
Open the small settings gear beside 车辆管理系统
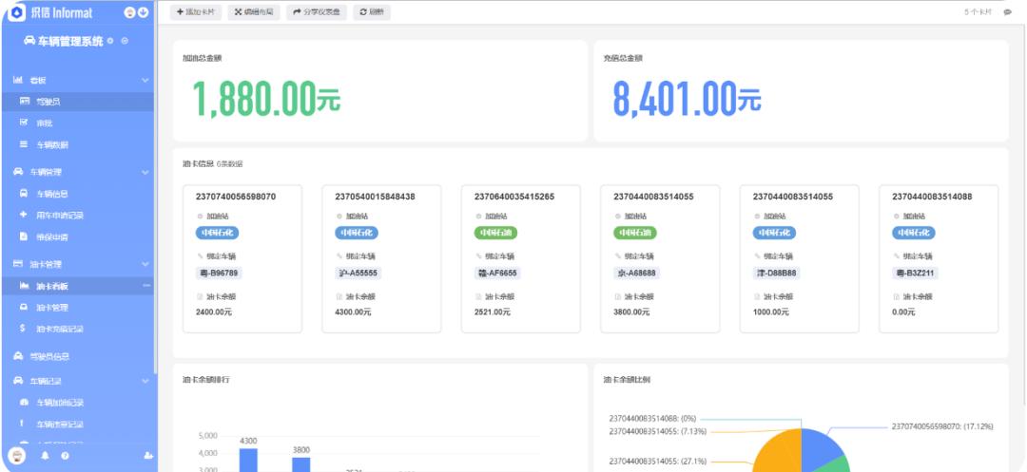click(x=110, y=41)
